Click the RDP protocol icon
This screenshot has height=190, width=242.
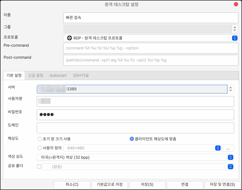[x=69, y=38]
